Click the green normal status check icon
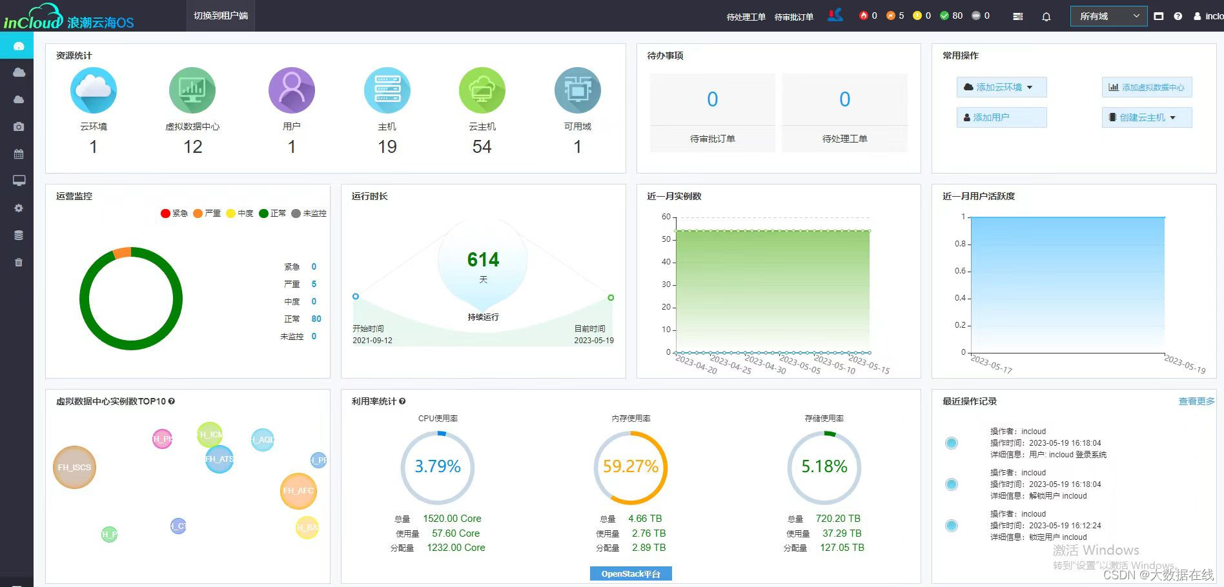1224x587 pixels. coord(944,15)
